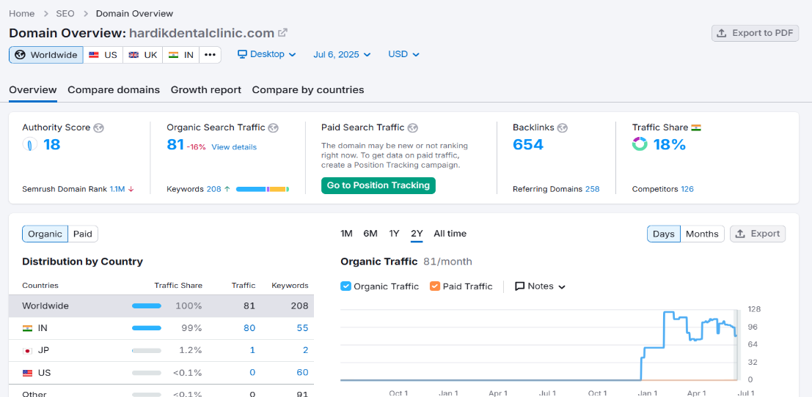Open the Growth report tab

coord(205,90)
